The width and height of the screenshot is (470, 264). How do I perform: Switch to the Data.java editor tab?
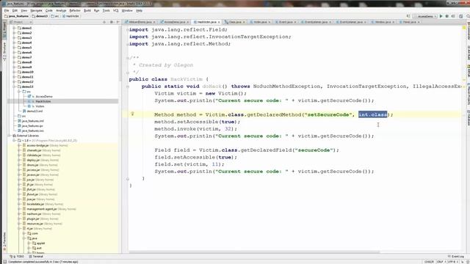235,22
